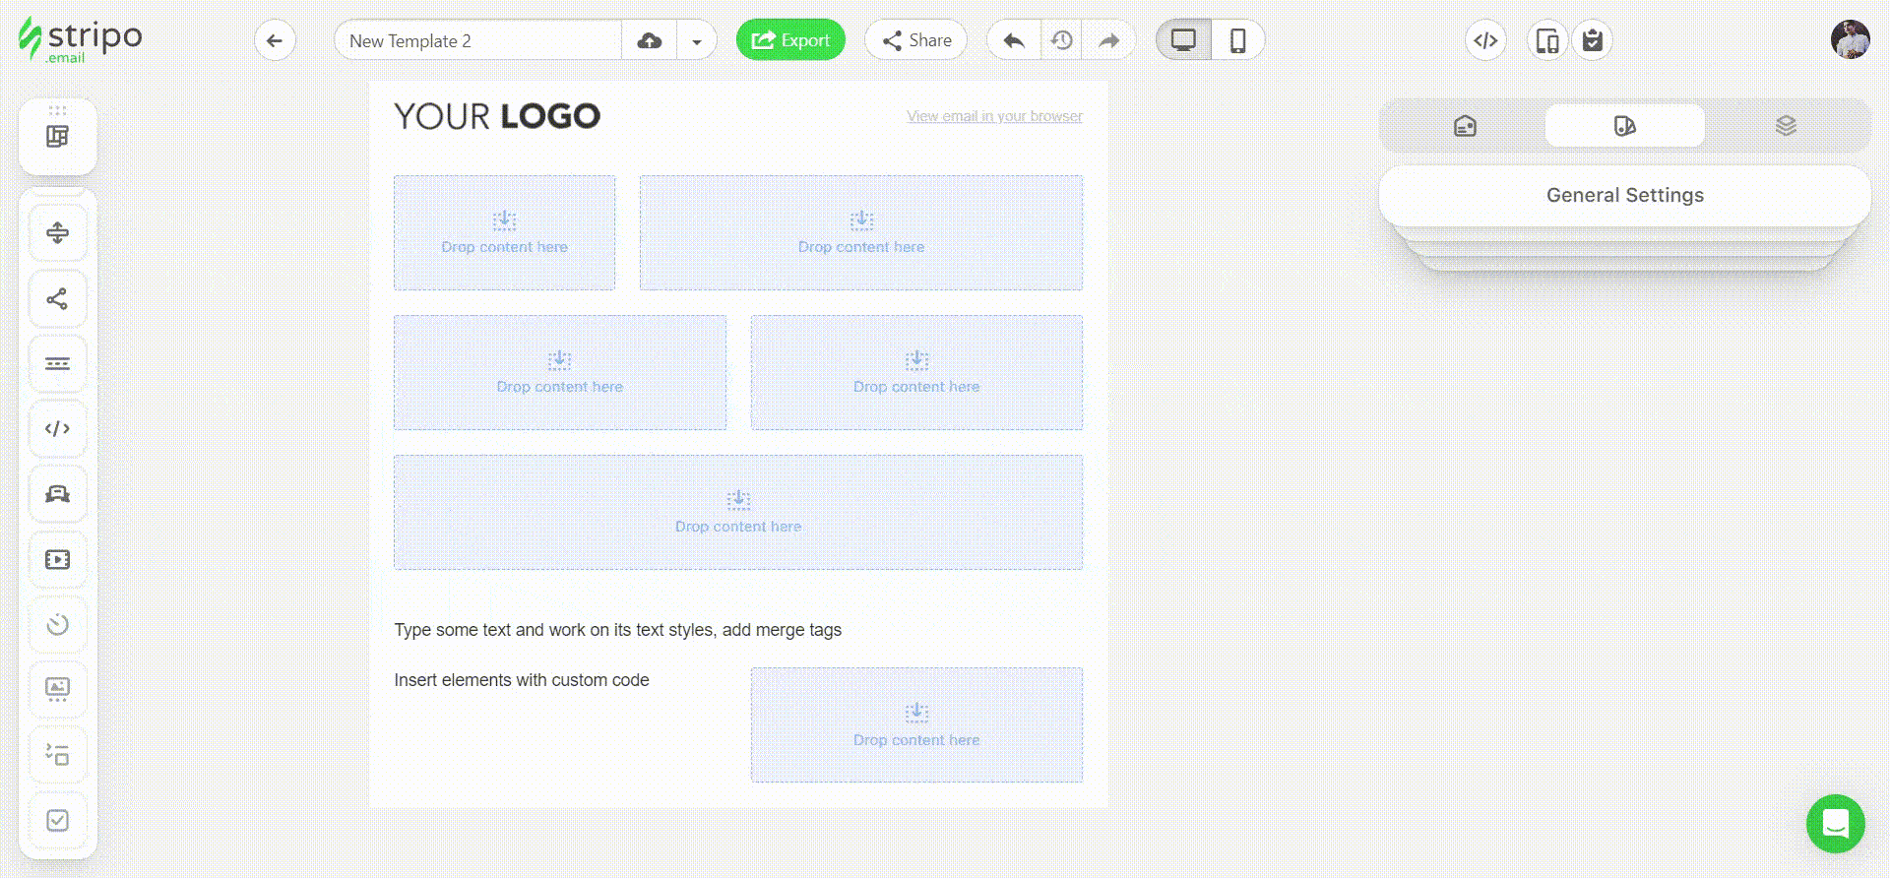Image resolution: width=1890 pixels, height=878 pixels.
Task: Select the spacer block icon
Action: pyautogui.click(x=58, y=232)
